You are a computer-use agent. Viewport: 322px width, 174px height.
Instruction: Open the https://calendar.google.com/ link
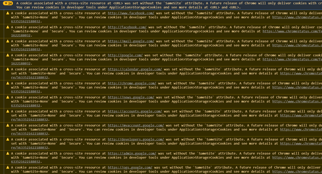pyautogui.click(x=135, y=69)
